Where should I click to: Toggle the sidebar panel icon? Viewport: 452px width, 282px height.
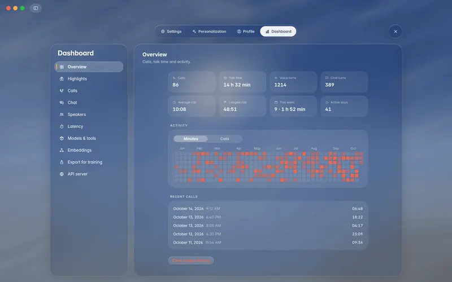click(36, 8)
